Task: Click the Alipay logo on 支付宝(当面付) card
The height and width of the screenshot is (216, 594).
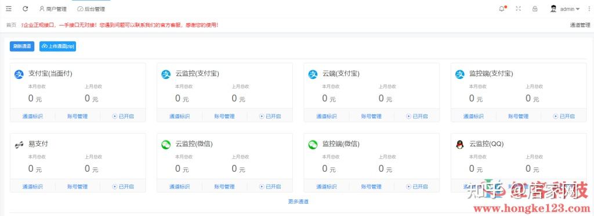Action: (19, 75)
